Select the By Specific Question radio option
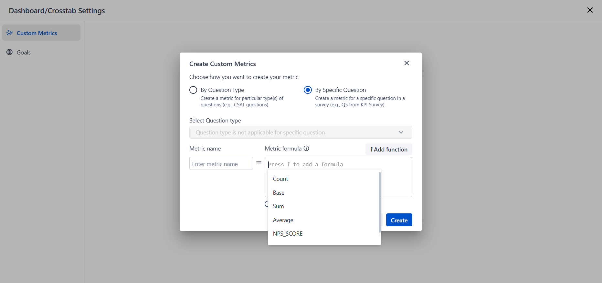Image resolution: width=602 pixels, height=283 pixels. (x=308, y=90)
